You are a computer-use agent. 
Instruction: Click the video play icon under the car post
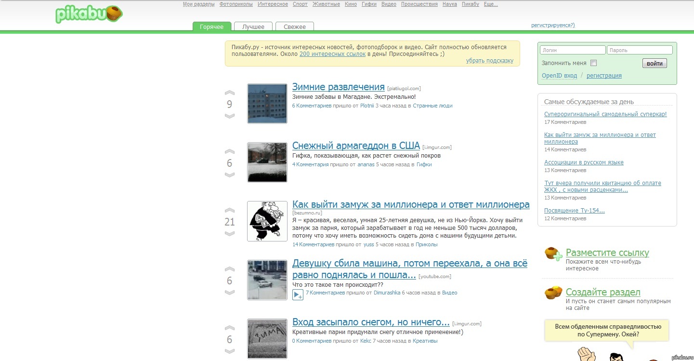pyautogui.click(x=298, y=294)
